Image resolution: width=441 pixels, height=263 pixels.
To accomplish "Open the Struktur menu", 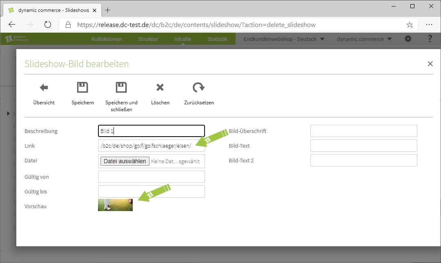I will (x=148, y=39).
